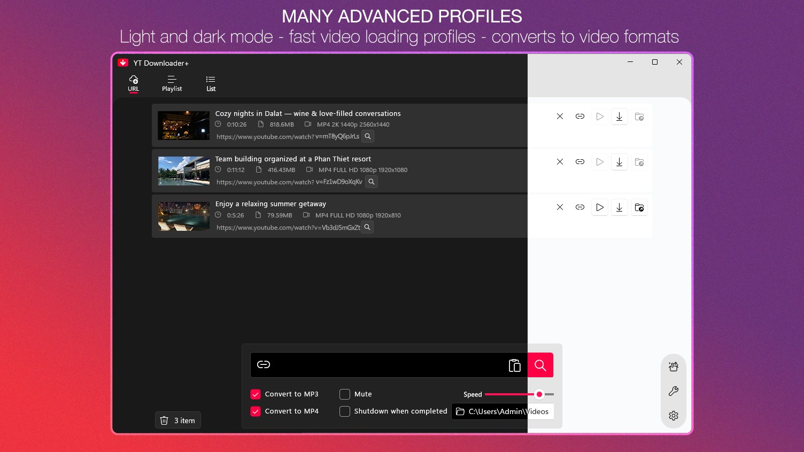
Task: Remove 'Cozy nights in Dalat' from the list
Action: tap(560, 116)
